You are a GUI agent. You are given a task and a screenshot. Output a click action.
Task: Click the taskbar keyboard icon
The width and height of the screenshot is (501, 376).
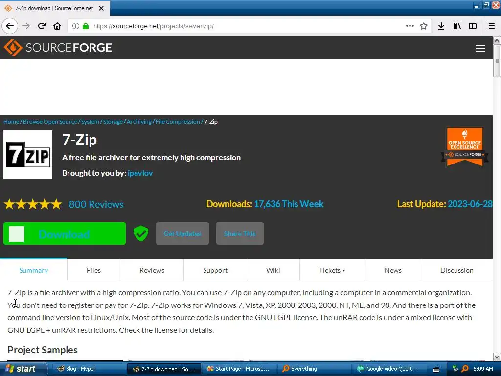(x=436, y=369)
